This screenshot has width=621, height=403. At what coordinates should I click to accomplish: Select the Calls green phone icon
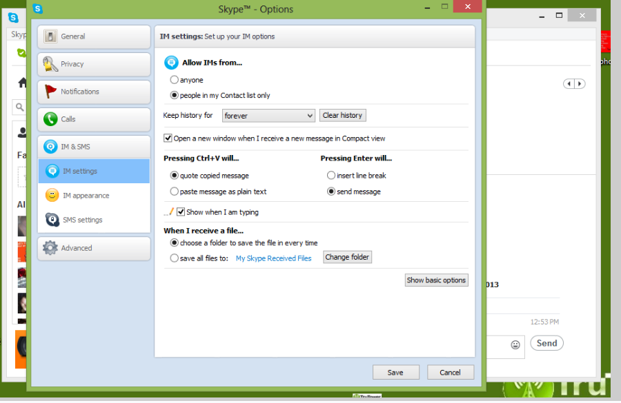point(50,119)
